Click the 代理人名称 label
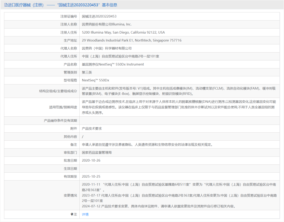This screenshot has height=222, width=284. pyautogui.click(x=69, y=48)
